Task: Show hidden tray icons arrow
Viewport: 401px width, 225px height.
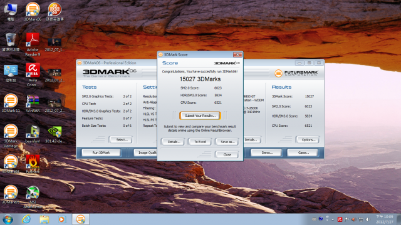Action: 333,219
